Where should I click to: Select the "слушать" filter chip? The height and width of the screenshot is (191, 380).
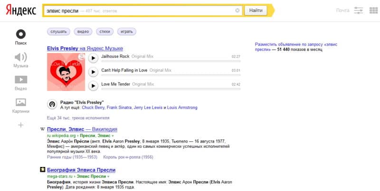click(x=58, y=32)
